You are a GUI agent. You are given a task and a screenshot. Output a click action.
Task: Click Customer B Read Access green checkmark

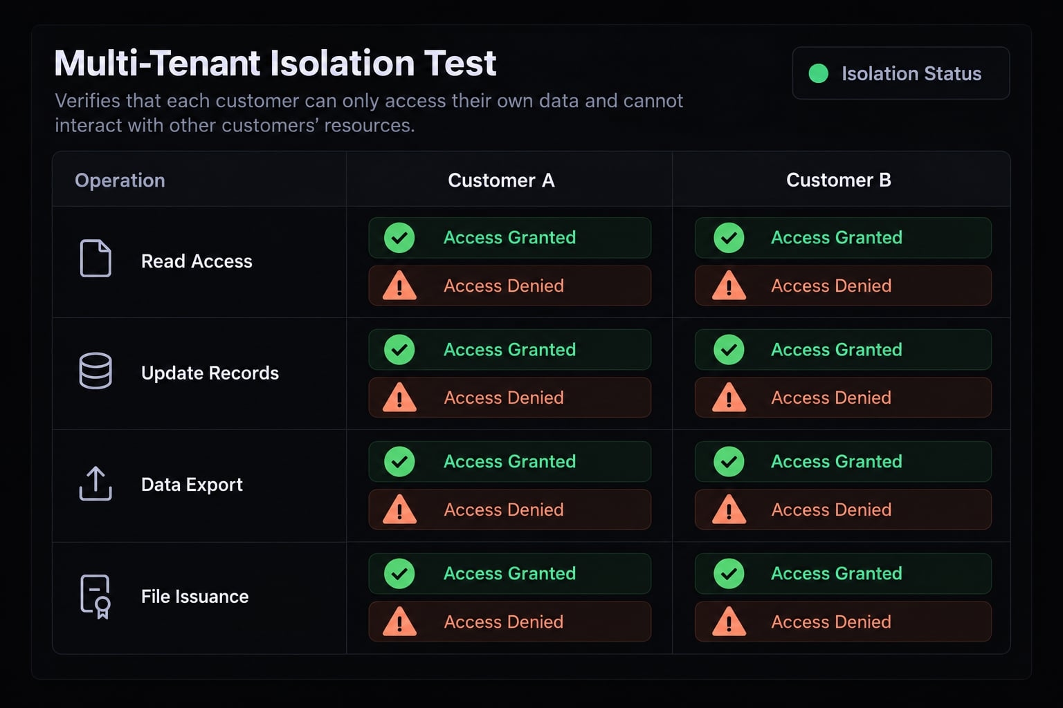[729, 238]
